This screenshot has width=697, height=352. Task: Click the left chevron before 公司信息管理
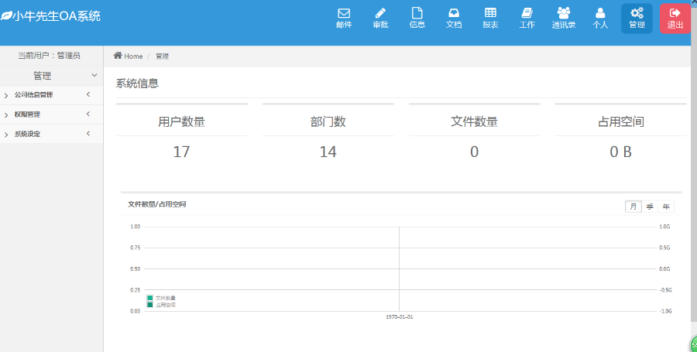coord(5,95)
